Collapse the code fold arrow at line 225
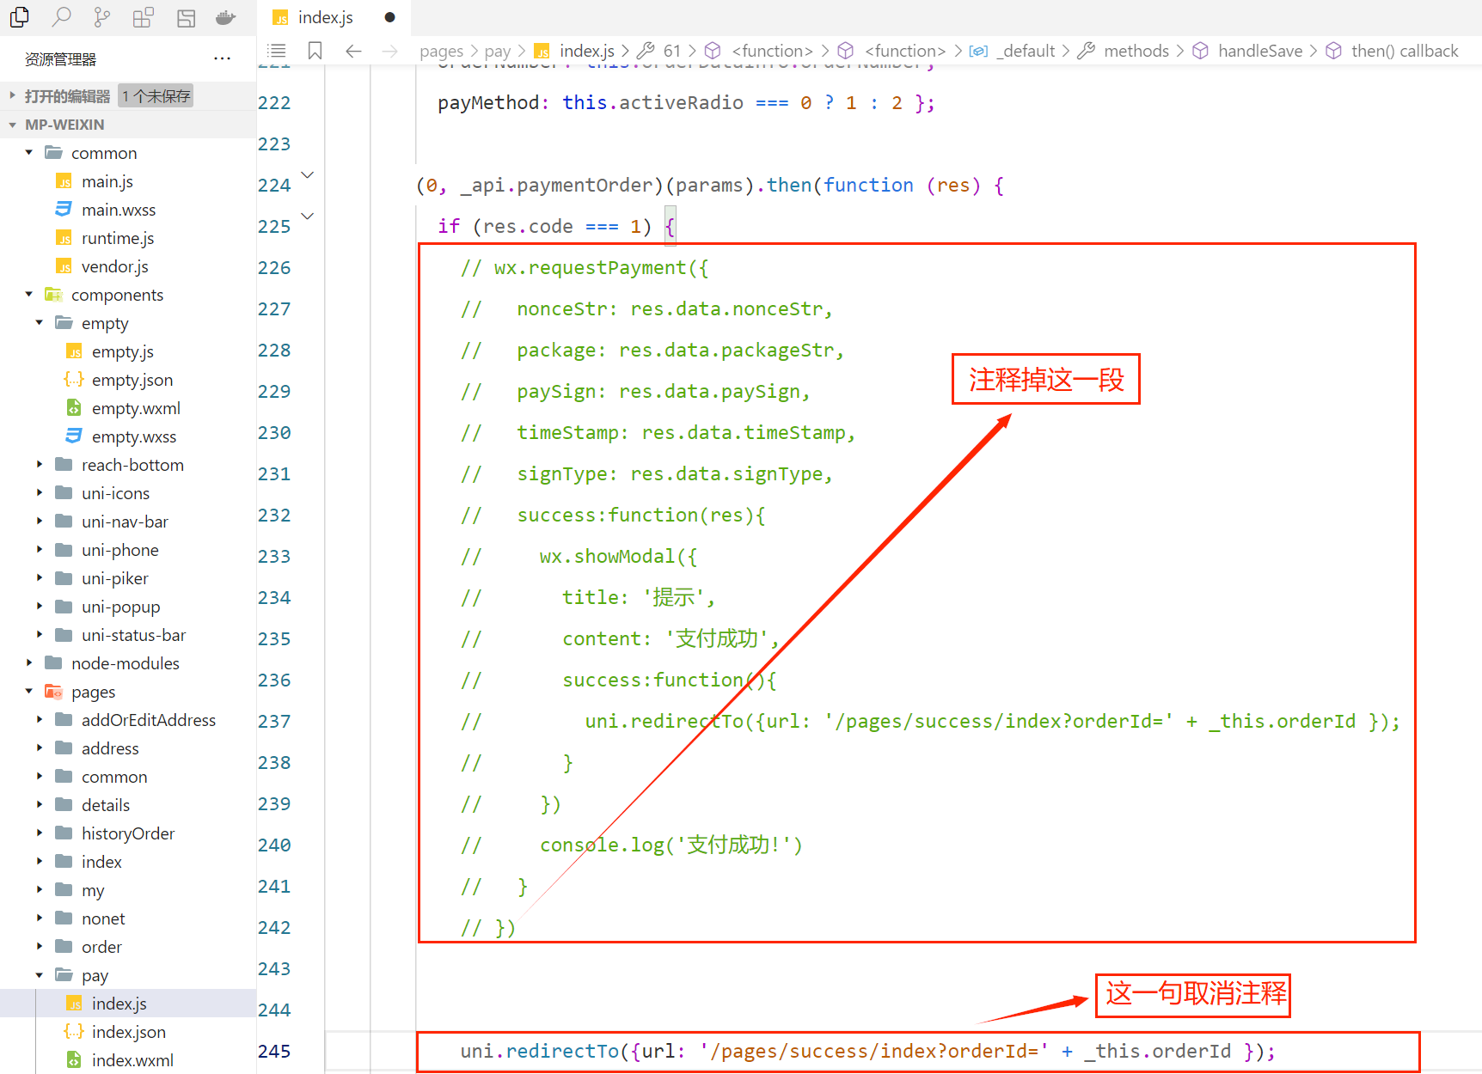This screenshot has width=1482, height=1074. click(x=307, y=217)
